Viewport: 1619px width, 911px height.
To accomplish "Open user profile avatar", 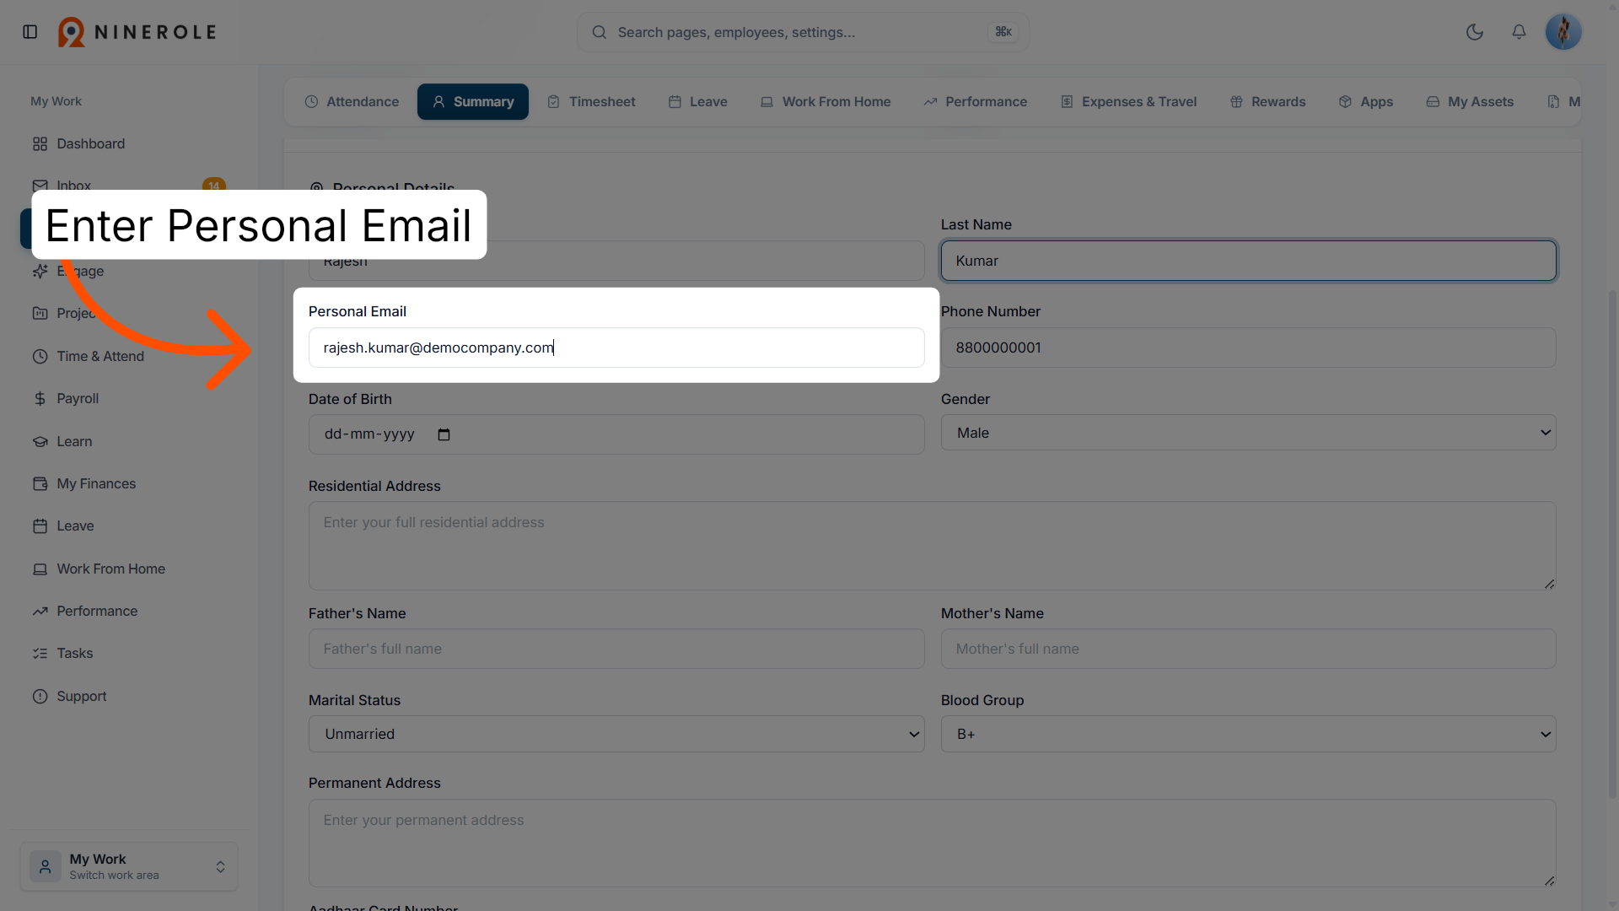I will [1563, 32].
